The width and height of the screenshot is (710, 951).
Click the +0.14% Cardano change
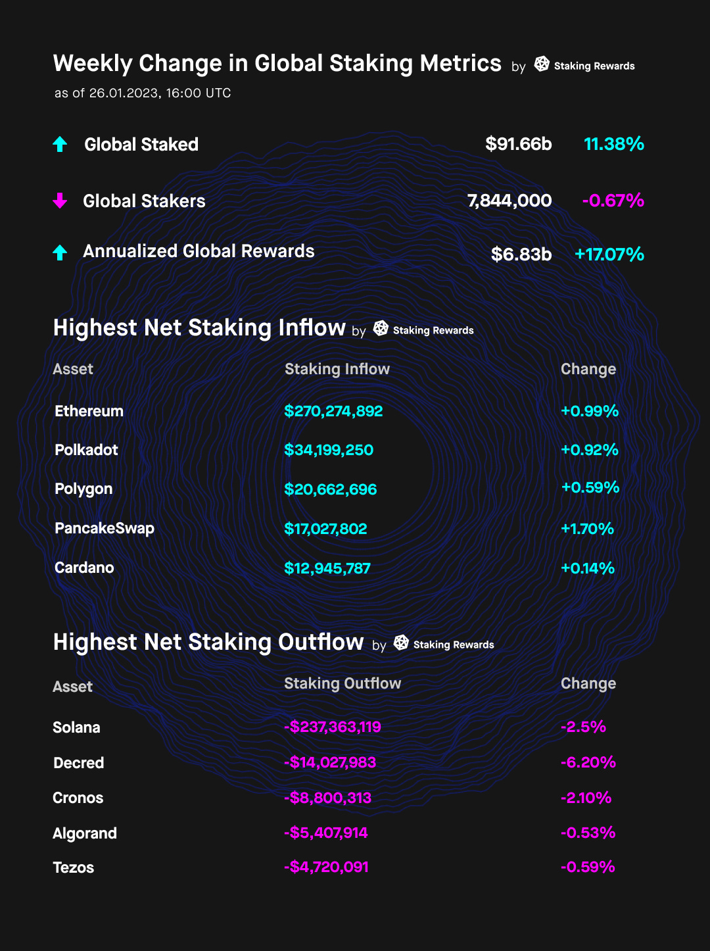coord(588,568)
